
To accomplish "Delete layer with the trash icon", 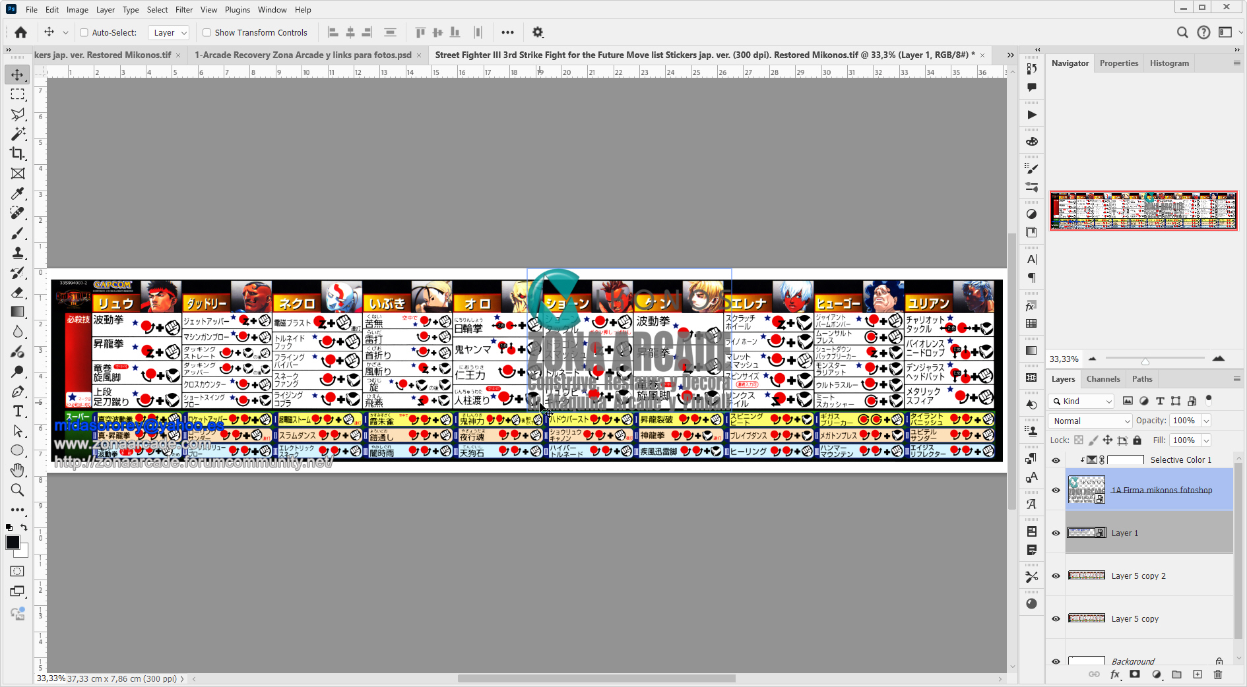I will [x=1218, y=674].
